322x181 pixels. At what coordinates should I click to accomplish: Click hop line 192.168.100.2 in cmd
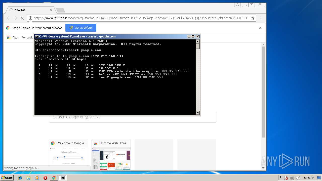(82, 65)
